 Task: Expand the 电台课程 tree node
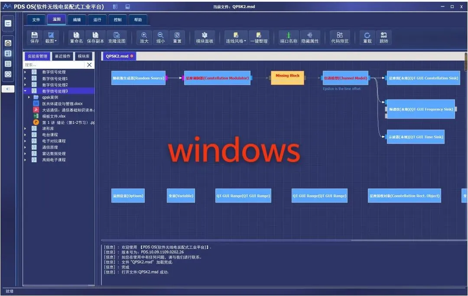tap(25, 135)
